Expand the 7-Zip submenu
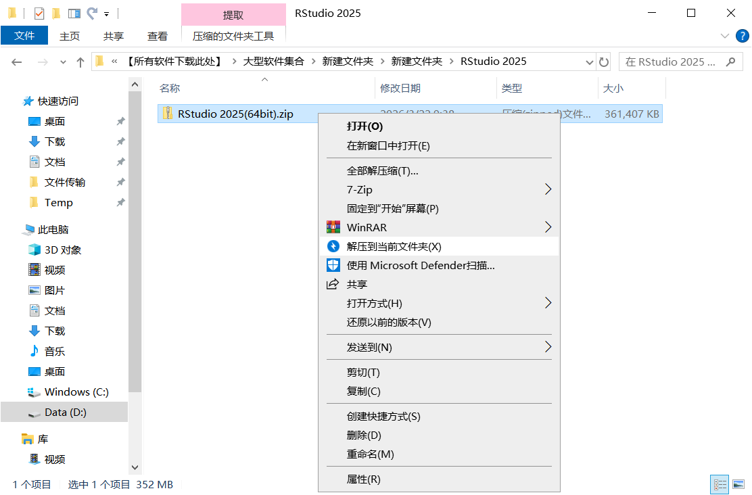The height and width of the screenshot is (495, 752). 439,189
